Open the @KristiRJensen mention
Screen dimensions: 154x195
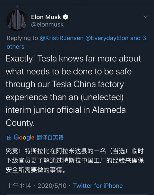[62, 38]
